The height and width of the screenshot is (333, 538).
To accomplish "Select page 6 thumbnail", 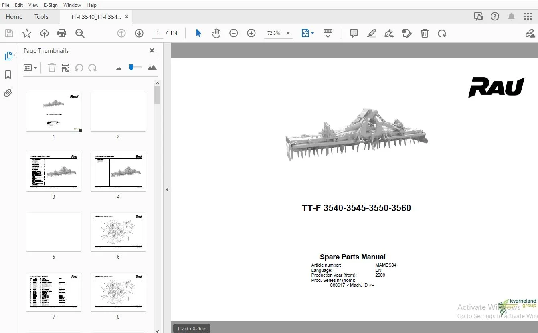I will [118, 232].
